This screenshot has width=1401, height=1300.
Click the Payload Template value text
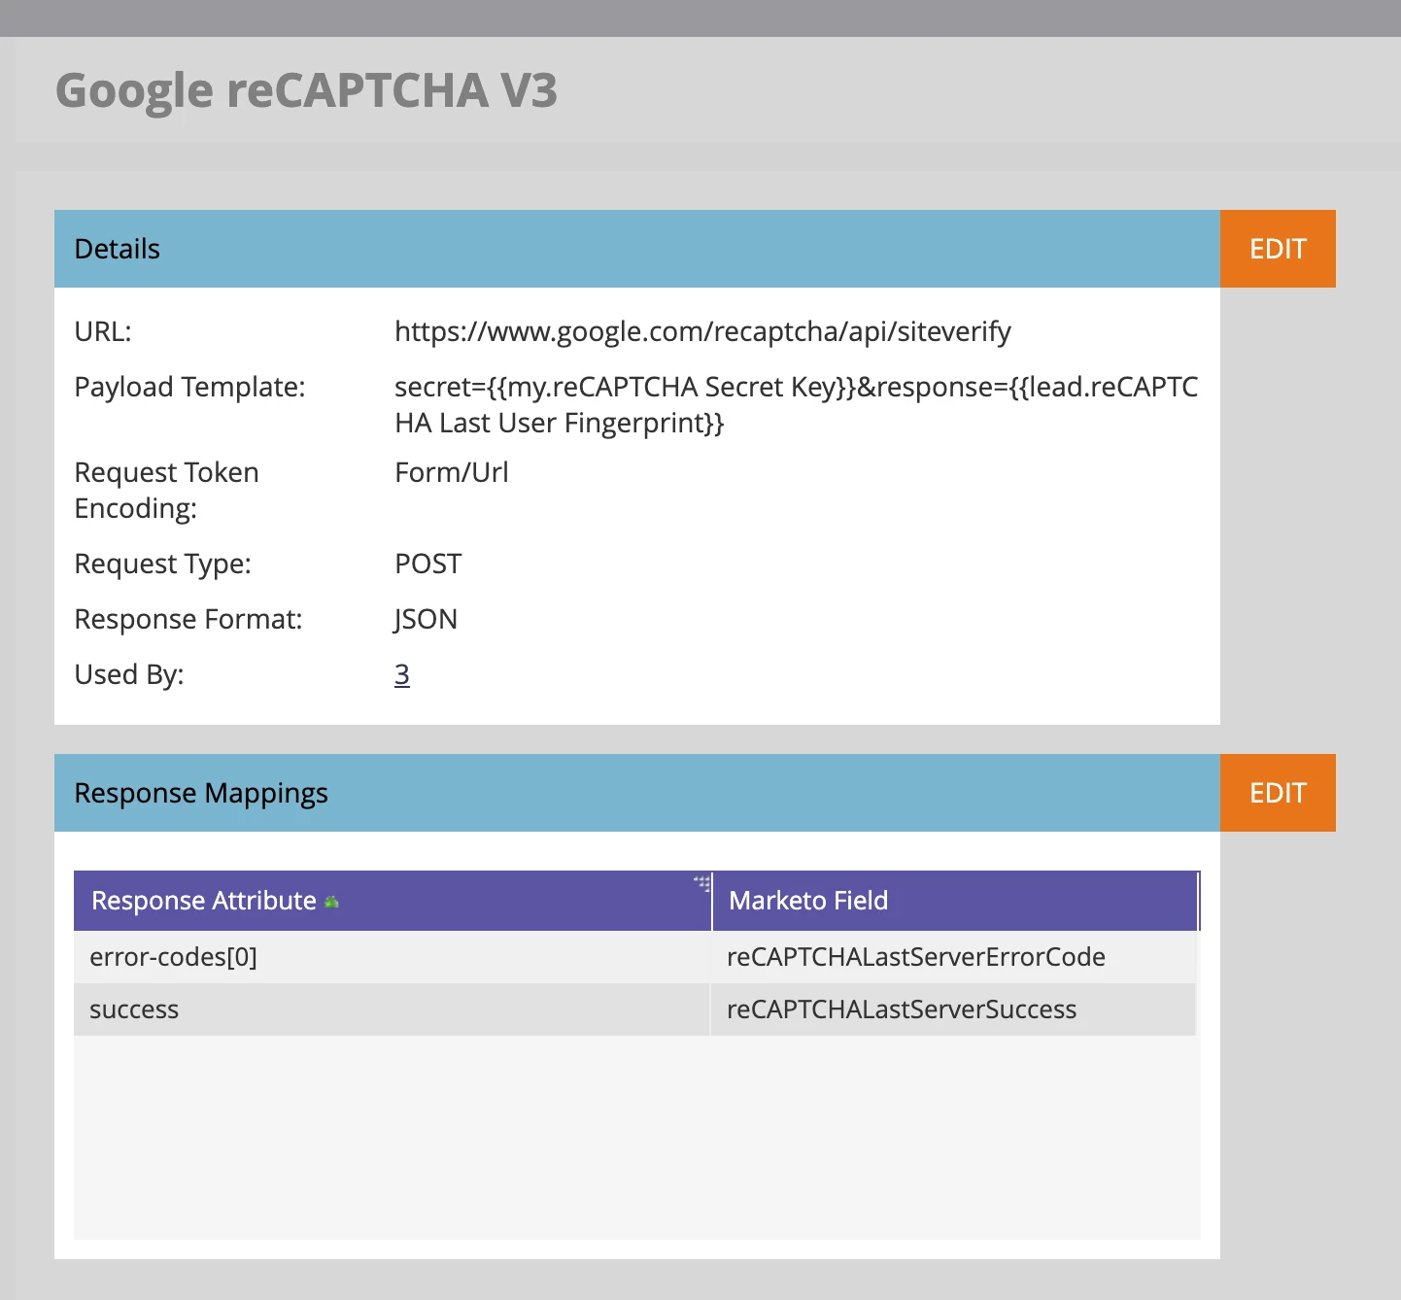pos(797,405)
